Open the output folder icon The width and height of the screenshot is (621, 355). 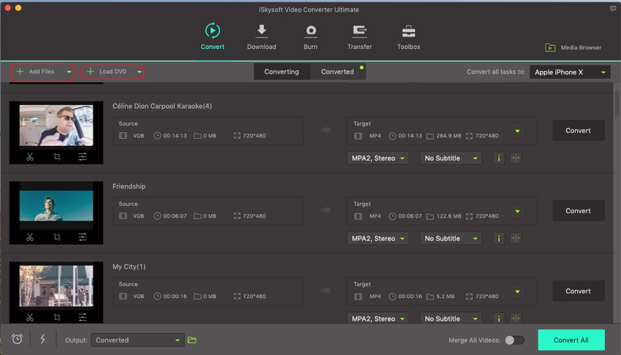point(192,340)
